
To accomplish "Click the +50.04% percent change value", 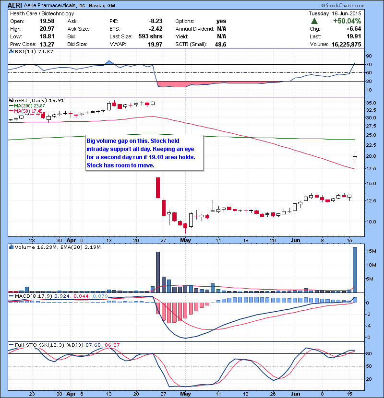I will pyautogui.click(x=347, y=21).
